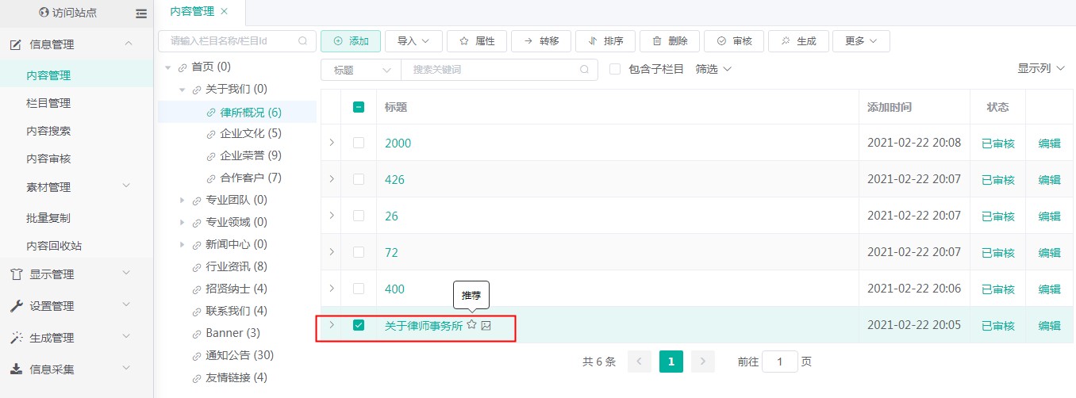Viewport: 1076px width, 398px height.
Task: Open the 导入 dropdown menu
Action: (413, 41)
